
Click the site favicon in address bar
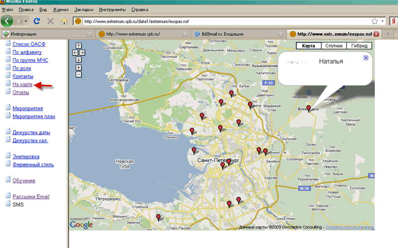(x=78, y=21)
